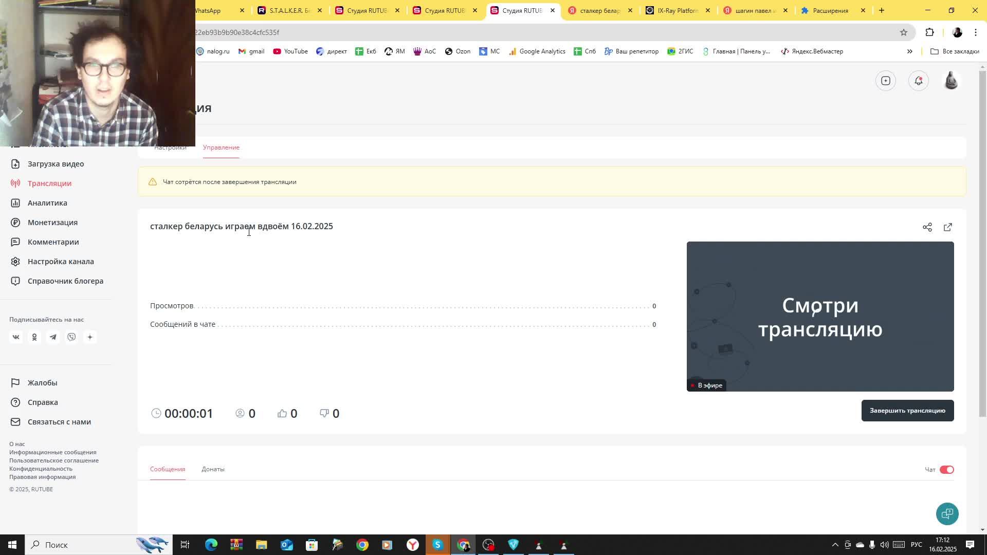Go to Аналитика in the sidebar

point(47,203)
